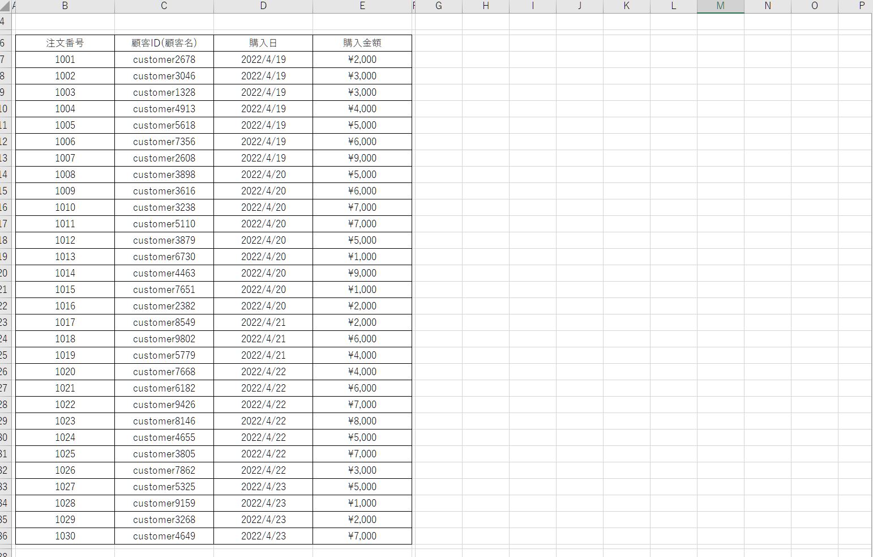873x557 pixels.
Task: Click order number cell 1001
Action: point(65,59)
